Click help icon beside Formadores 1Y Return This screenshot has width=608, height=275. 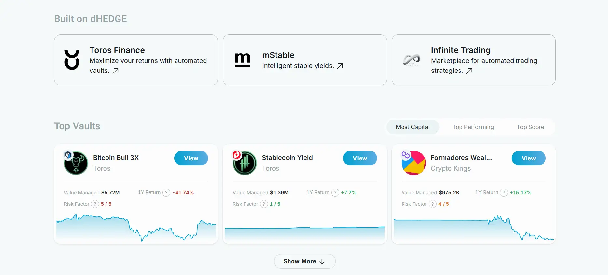[x=504, y=193]
